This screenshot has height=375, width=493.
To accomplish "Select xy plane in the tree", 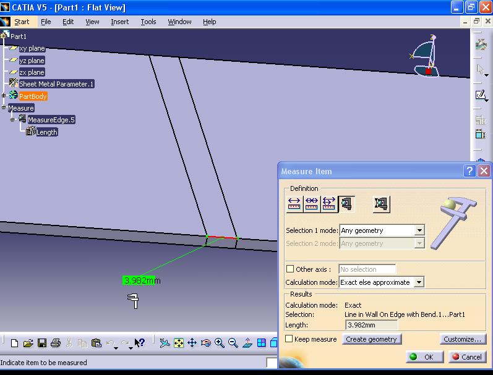I will [x=32, y=48].
